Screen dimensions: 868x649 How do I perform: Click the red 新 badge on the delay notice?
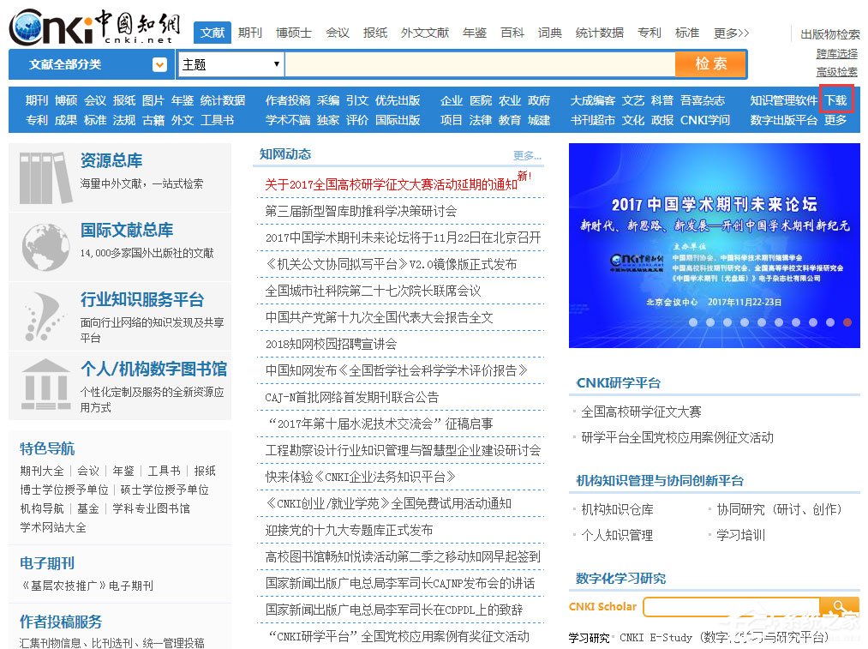523,176
